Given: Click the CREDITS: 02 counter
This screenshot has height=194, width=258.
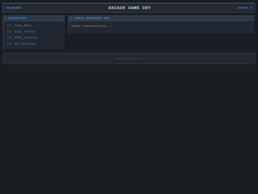Looking at the screenshot, I should 245,8.
